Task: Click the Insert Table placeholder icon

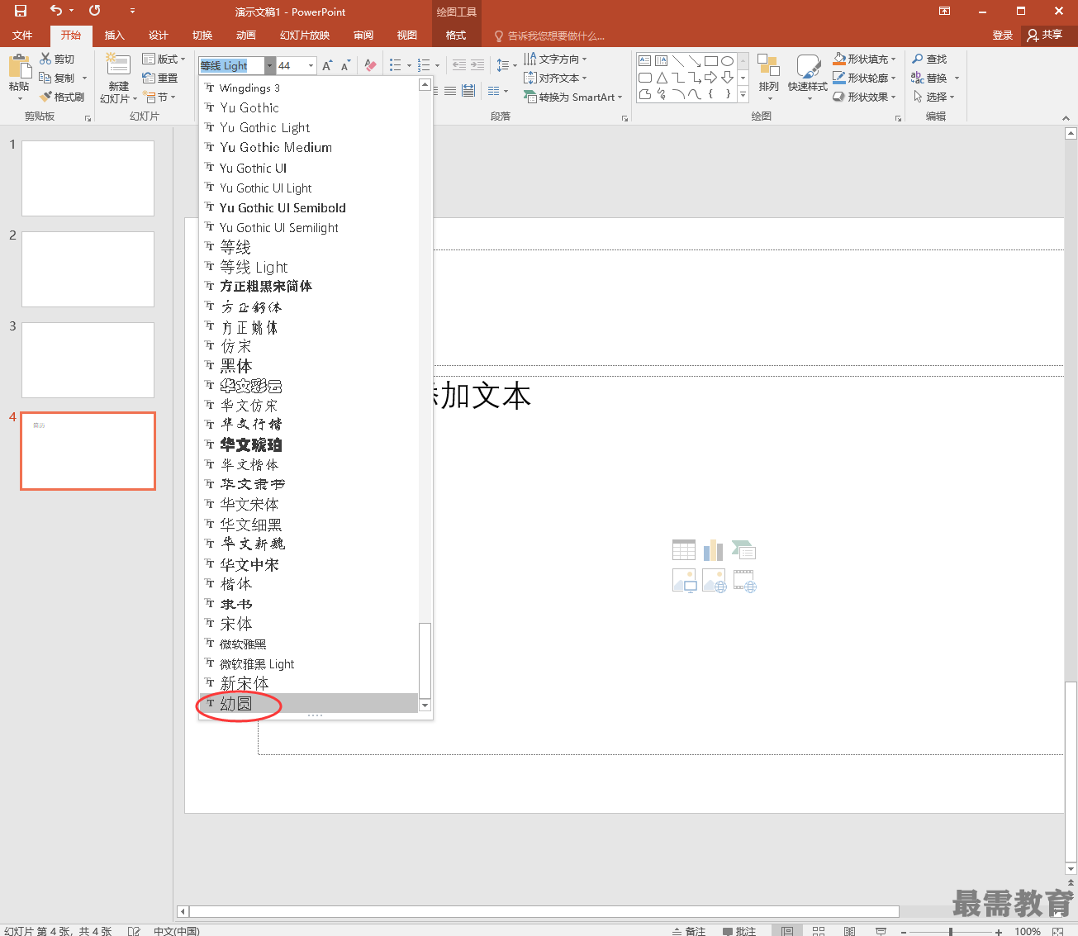Action: (684, 550)
